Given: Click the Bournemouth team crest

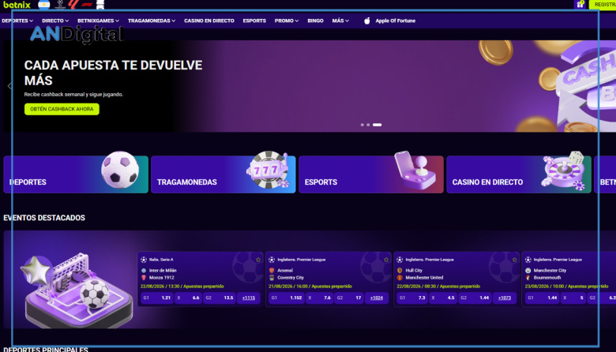Looking at the screenshot, I should click(x=528, y=278).
